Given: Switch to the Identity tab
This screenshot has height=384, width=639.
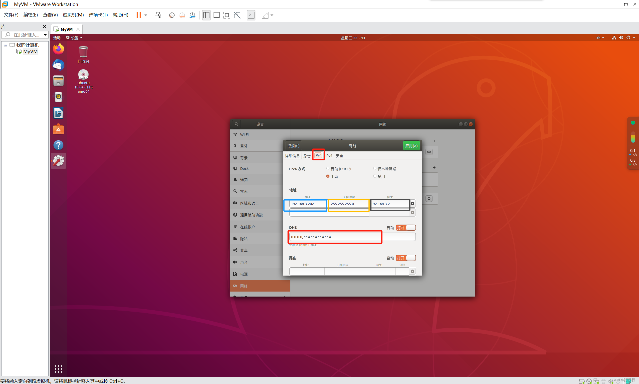Looking at the screenshot, I should pos(307,155).
